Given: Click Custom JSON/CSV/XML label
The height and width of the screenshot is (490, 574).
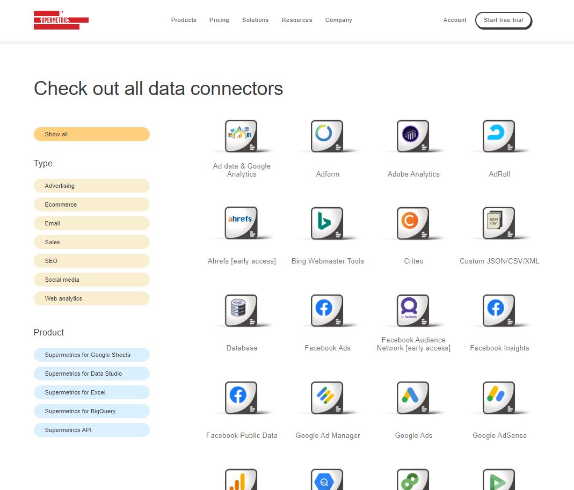Looking at the screenshot, I should 499,261.
